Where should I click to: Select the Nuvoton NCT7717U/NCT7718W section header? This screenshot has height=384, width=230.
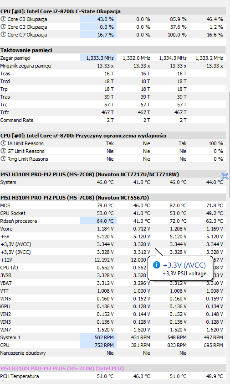click(x=113, y=174)
